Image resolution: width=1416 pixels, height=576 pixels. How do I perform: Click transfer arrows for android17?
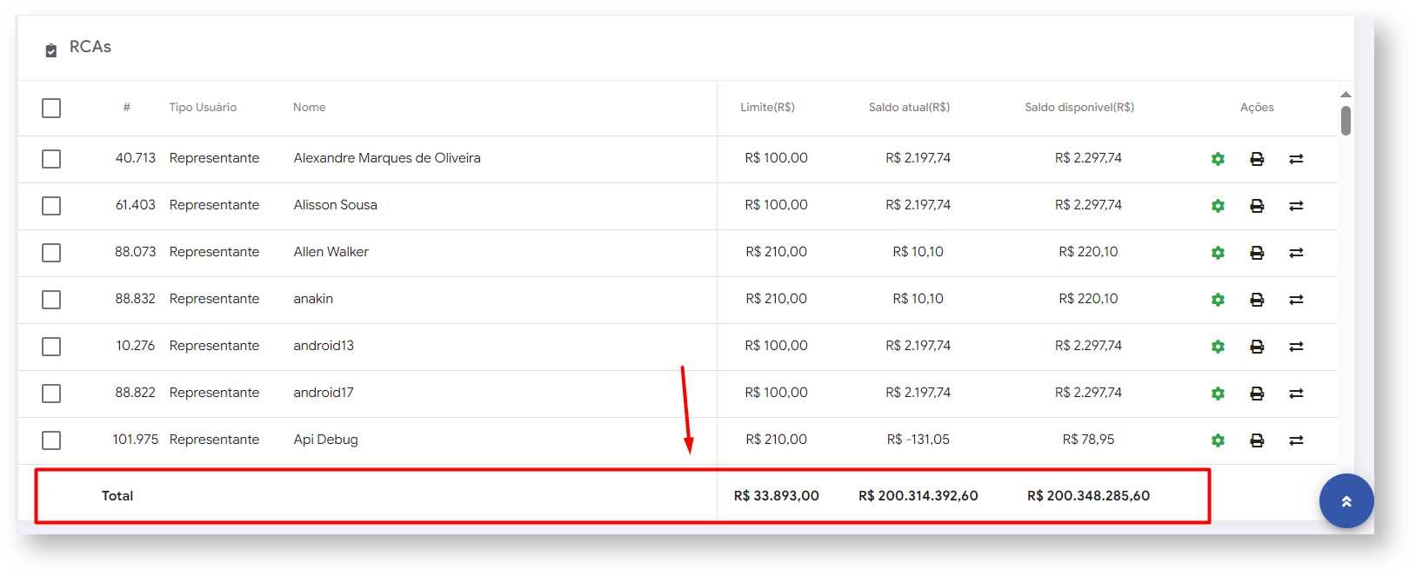1296,394
